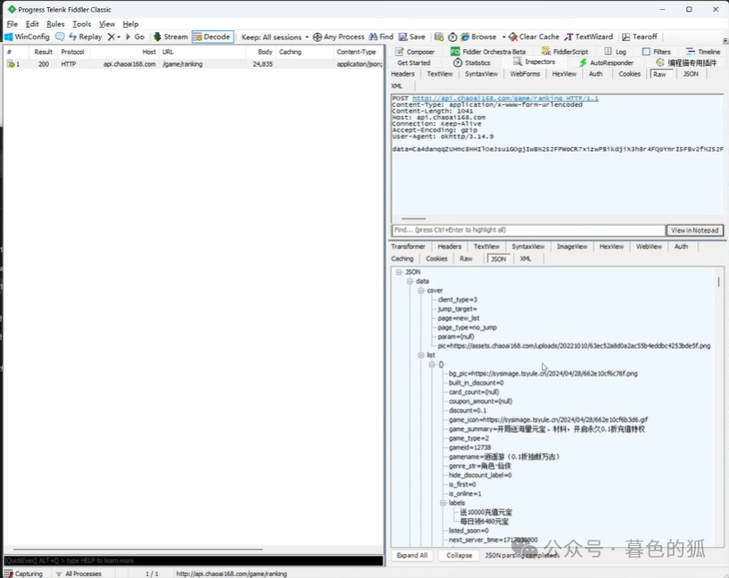Open the Filters tab
The width and height of the screenshot is (729, 578).
tap(656, 52)
